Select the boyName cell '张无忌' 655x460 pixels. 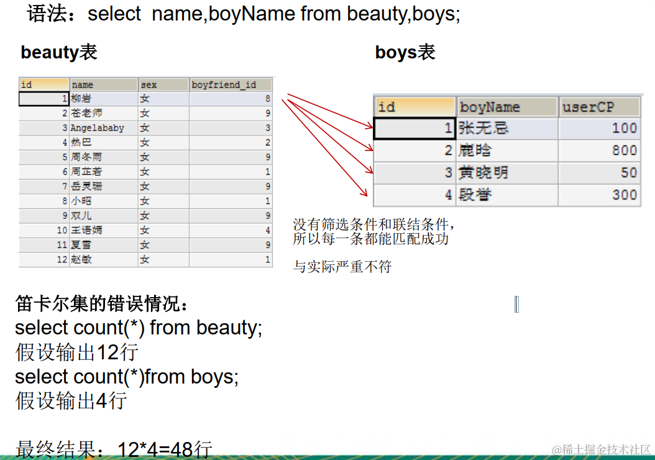[508, 128]
